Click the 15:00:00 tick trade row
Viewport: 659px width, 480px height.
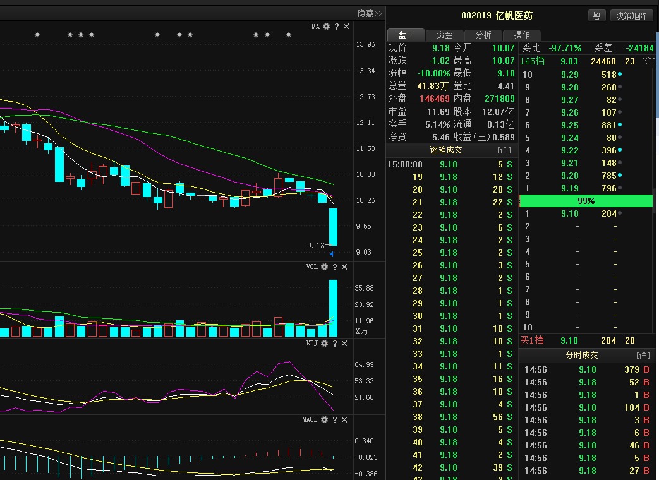pos(451,164)
